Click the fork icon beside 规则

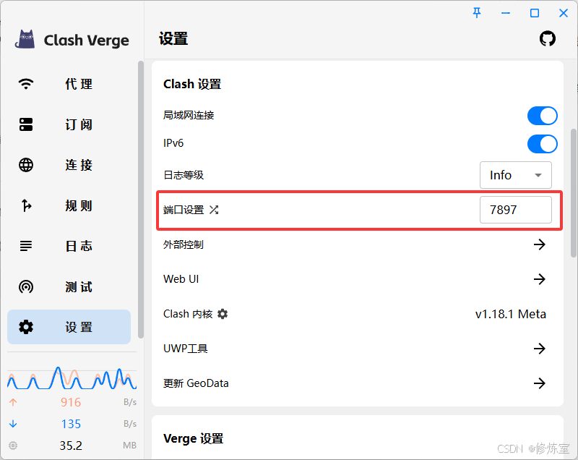pyautogui.click(x=26, y=205)
